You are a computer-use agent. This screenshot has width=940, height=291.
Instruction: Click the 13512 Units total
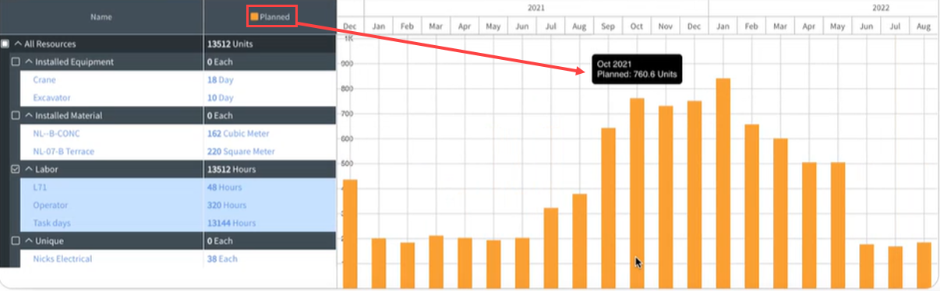click(229, 44)
